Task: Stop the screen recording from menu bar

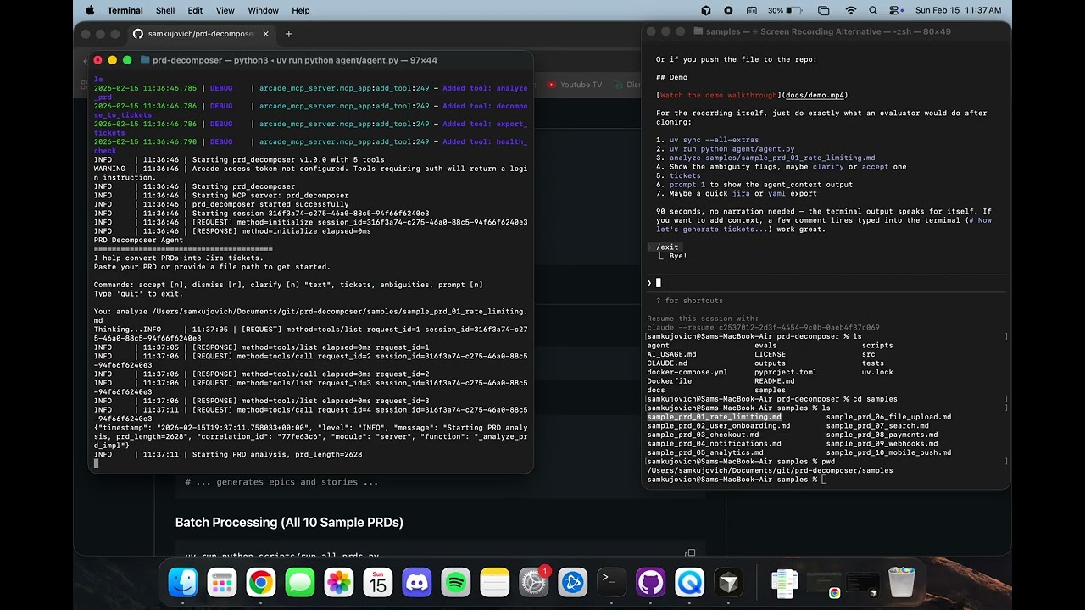Action: [x=728, y=10]
